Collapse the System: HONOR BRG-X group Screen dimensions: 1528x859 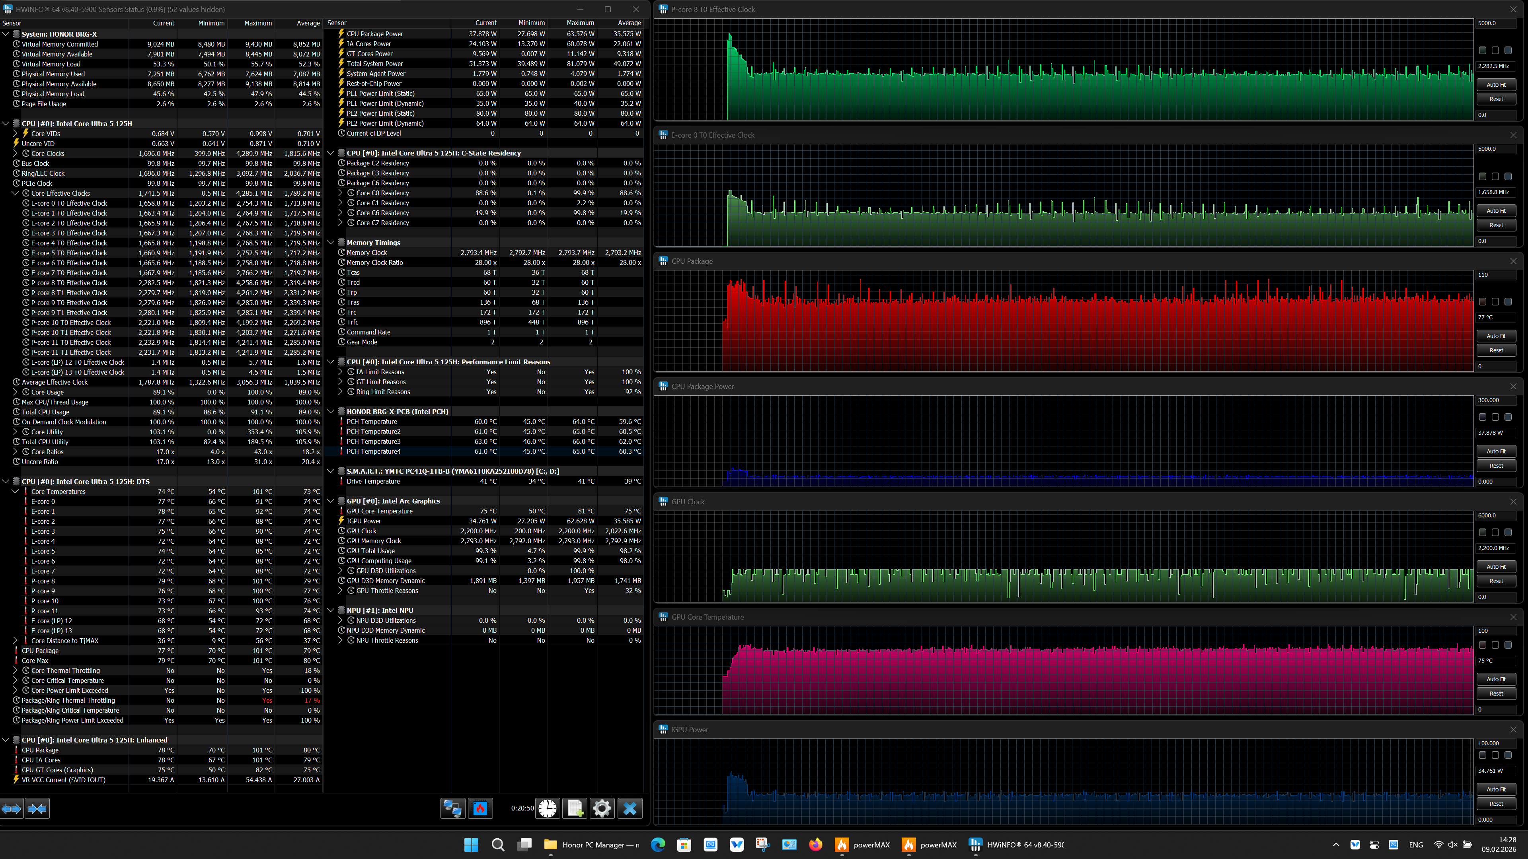point(6,34)
